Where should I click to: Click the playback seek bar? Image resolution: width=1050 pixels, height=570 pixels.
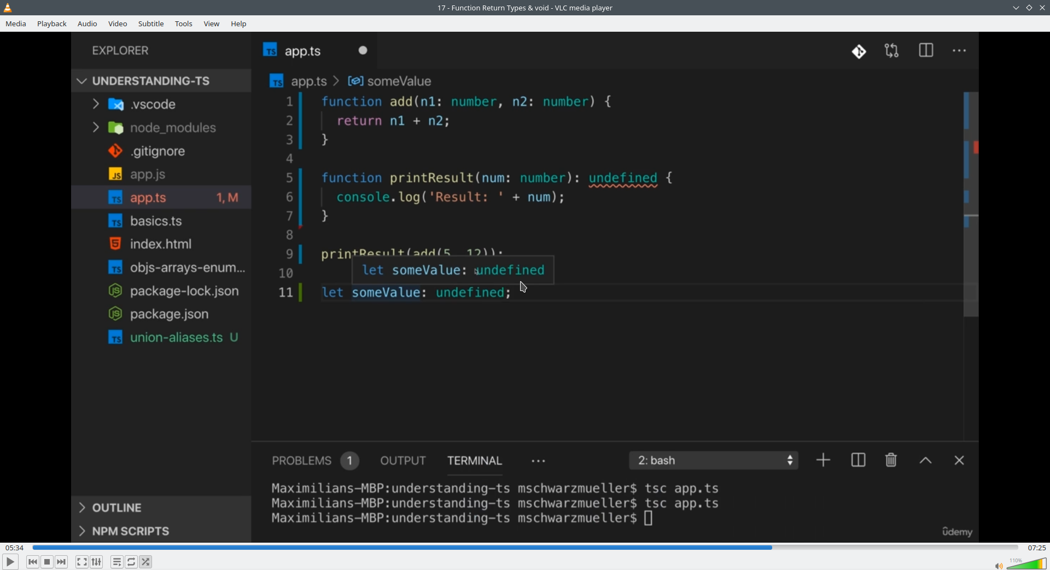(x=525, y=547)
